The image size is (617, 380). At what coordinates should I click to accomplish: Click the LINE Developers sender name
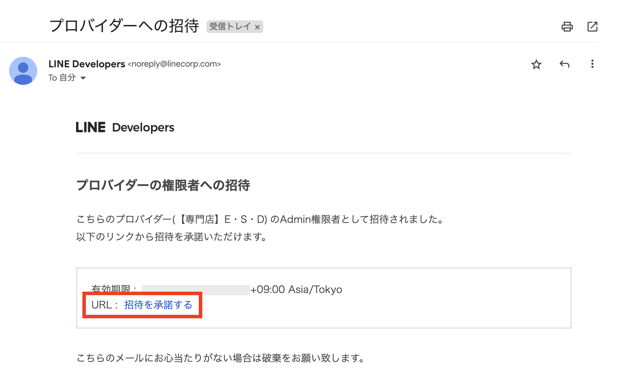pos(87,64)
